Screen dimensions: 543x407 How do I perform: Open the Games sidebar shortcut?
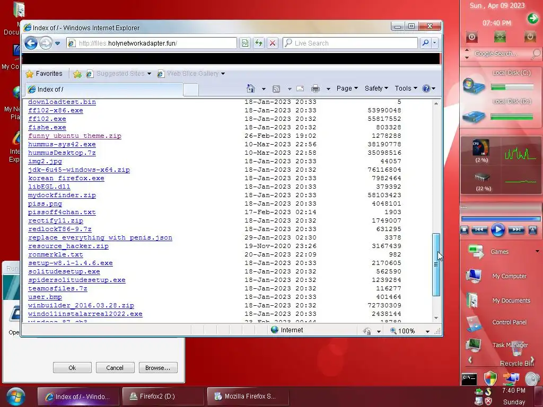pyautogui.click(x=498, y=252)
